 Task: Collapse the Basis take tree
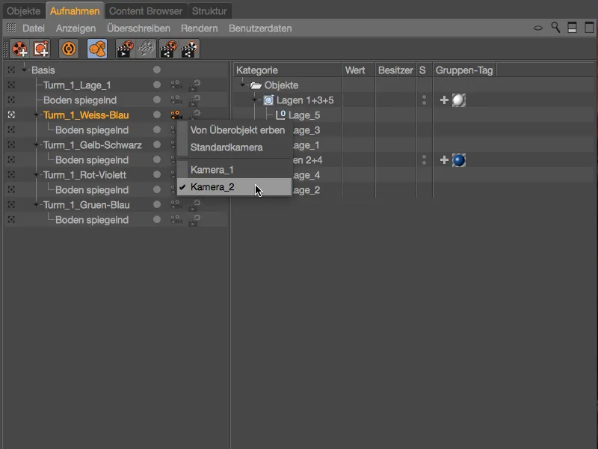[25, 70]
